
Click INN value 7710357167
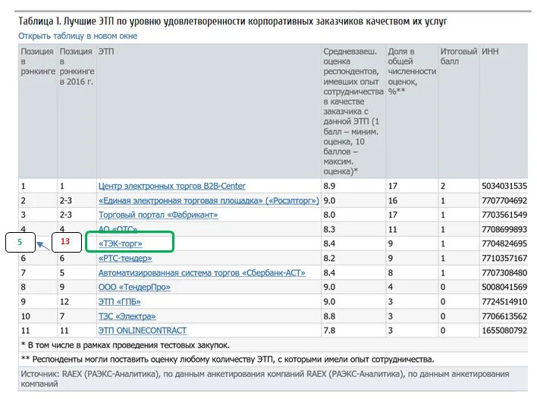504,258
